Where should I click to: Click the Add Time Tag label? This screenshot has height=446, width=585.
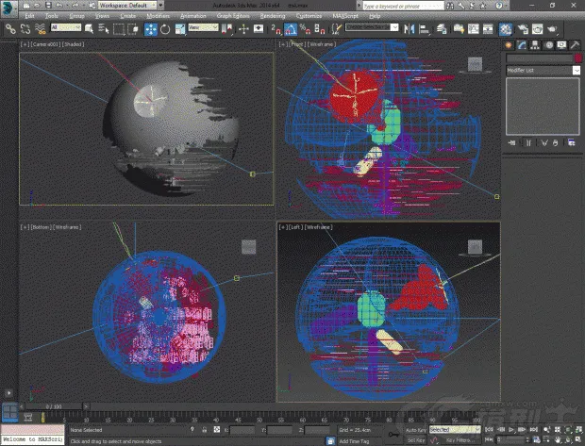point(354,441)
